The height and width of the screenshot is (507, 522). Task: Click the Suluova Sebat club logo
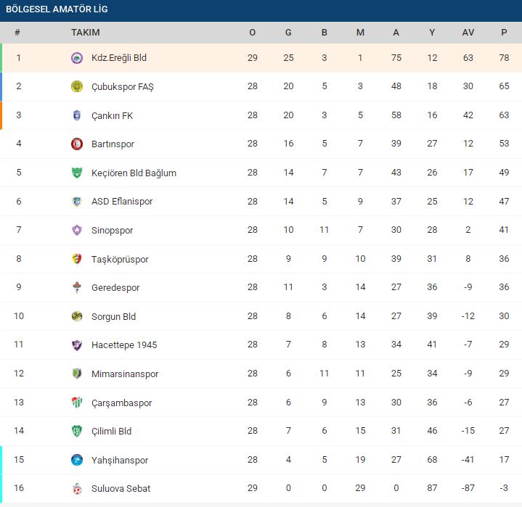[77, 488]
